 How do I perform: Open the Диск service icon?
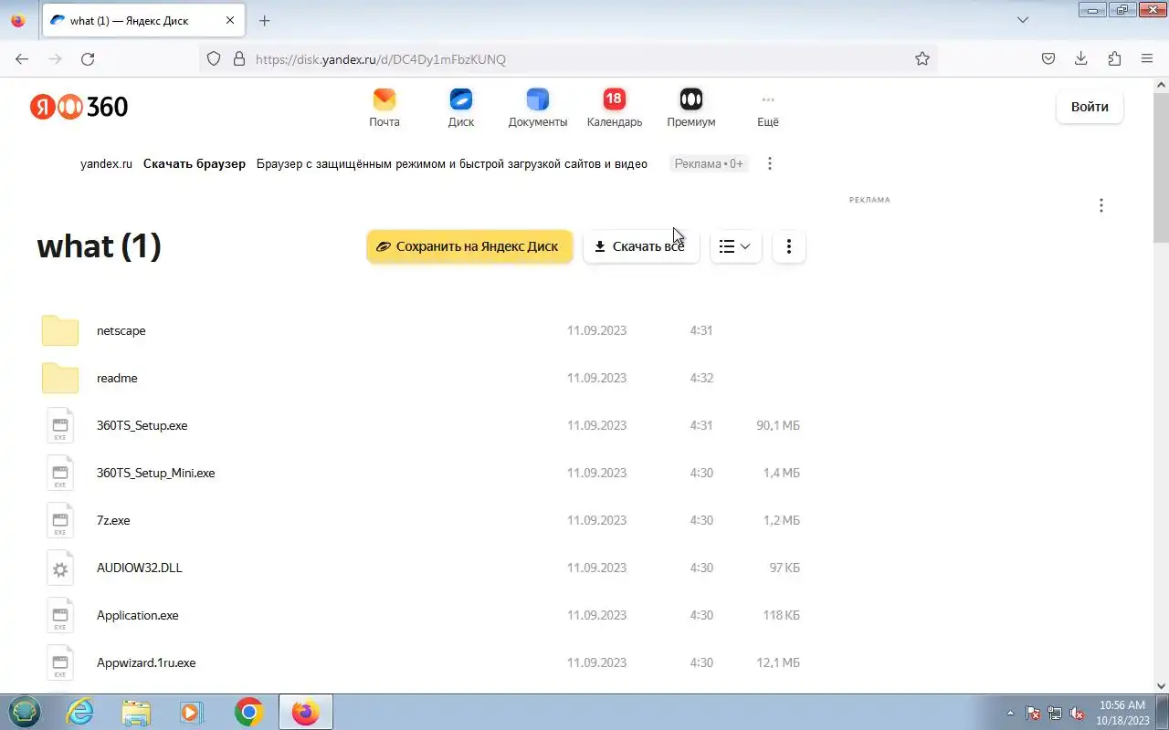pos(461,99)
